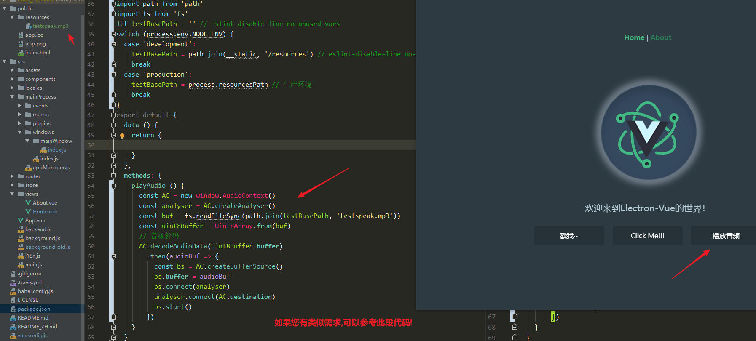Click process.resourcesPath on line 44
The width and height of the screenshot is (756, 341).
tap(228, 85)
